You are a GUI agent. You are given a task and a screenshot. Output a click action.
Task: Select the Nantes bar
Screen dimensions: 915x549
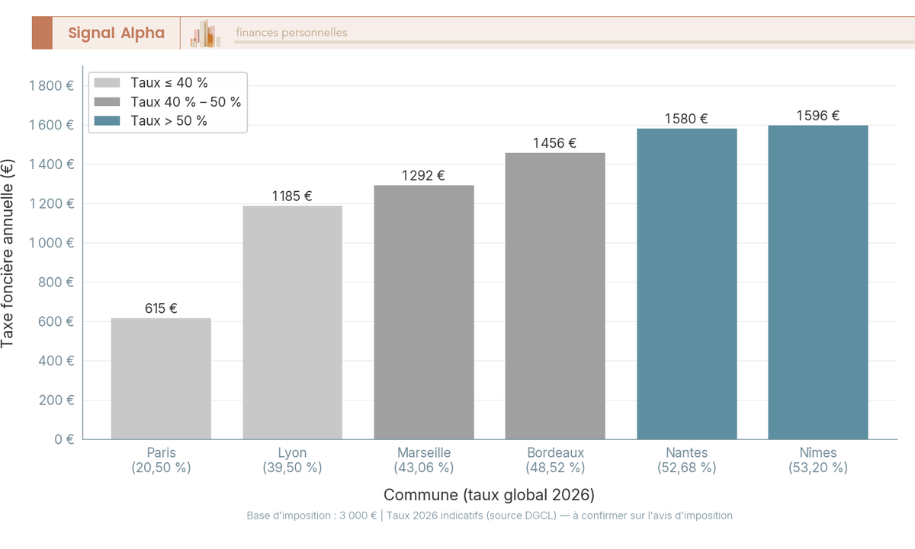click(x=687, y=284)
